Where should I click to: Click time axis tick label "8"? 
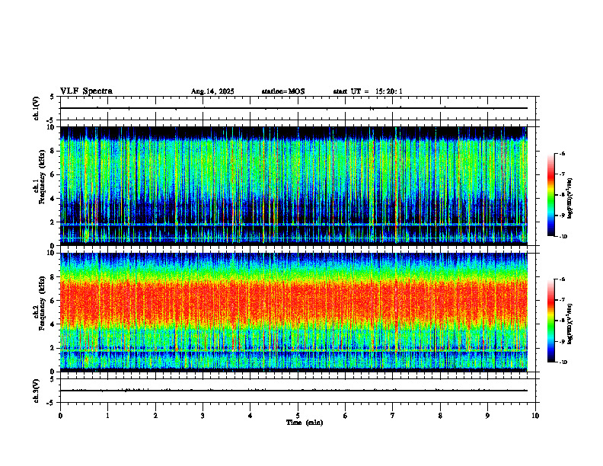tap(440, 416)
